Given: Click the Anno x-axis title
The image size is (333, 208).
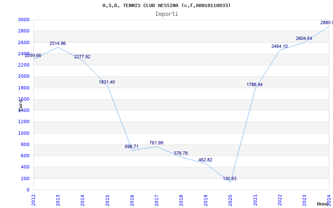Looking at the screenshot, I should point(322,204).
